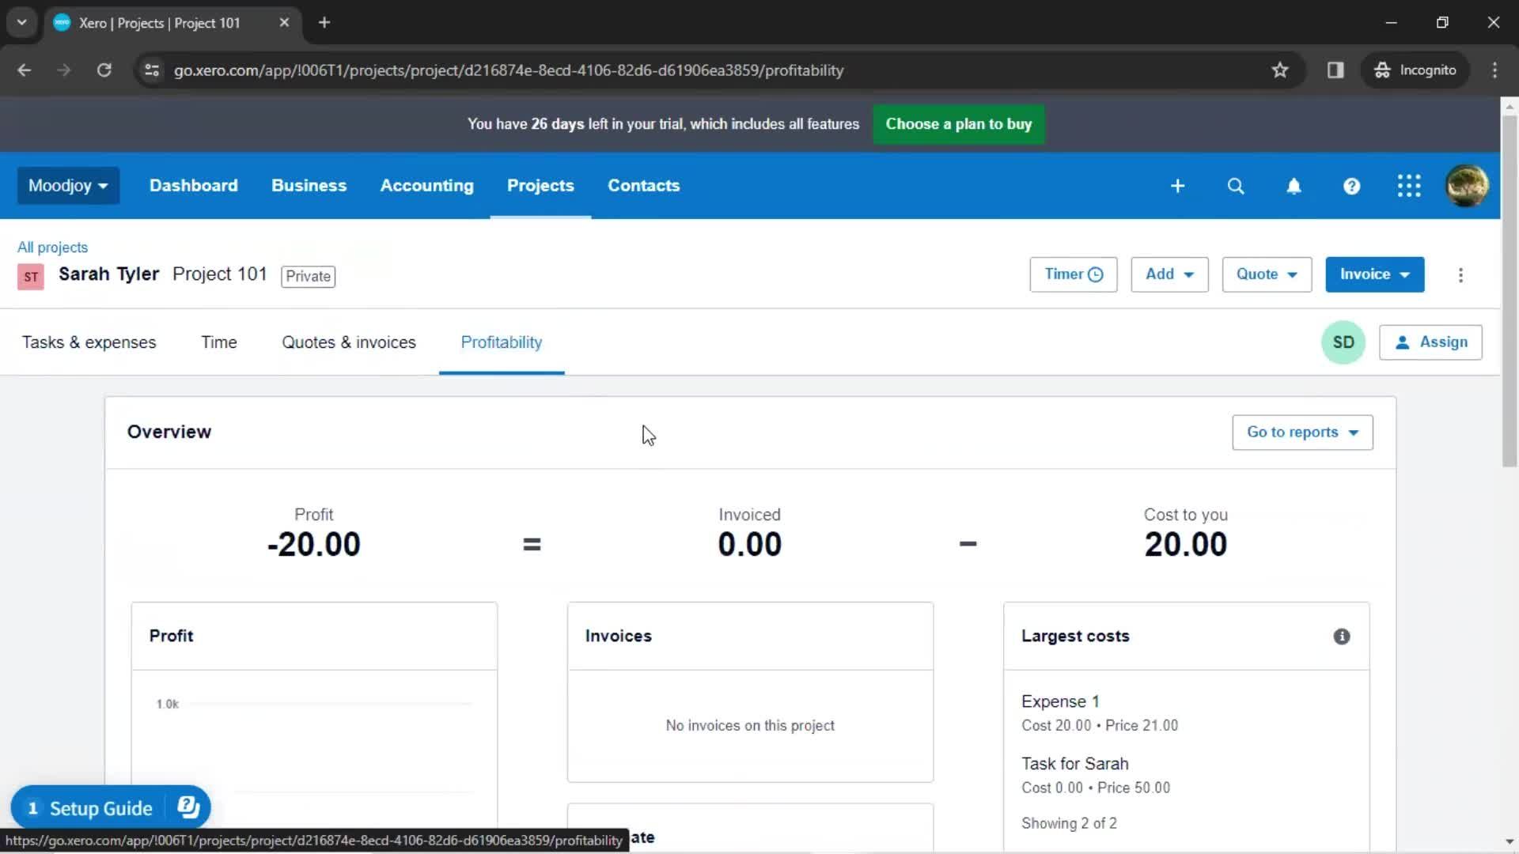The height and width of the screenshot is (854, 1519).
Task: Open the Setup Guide chat icon
Action: (188, 807)
